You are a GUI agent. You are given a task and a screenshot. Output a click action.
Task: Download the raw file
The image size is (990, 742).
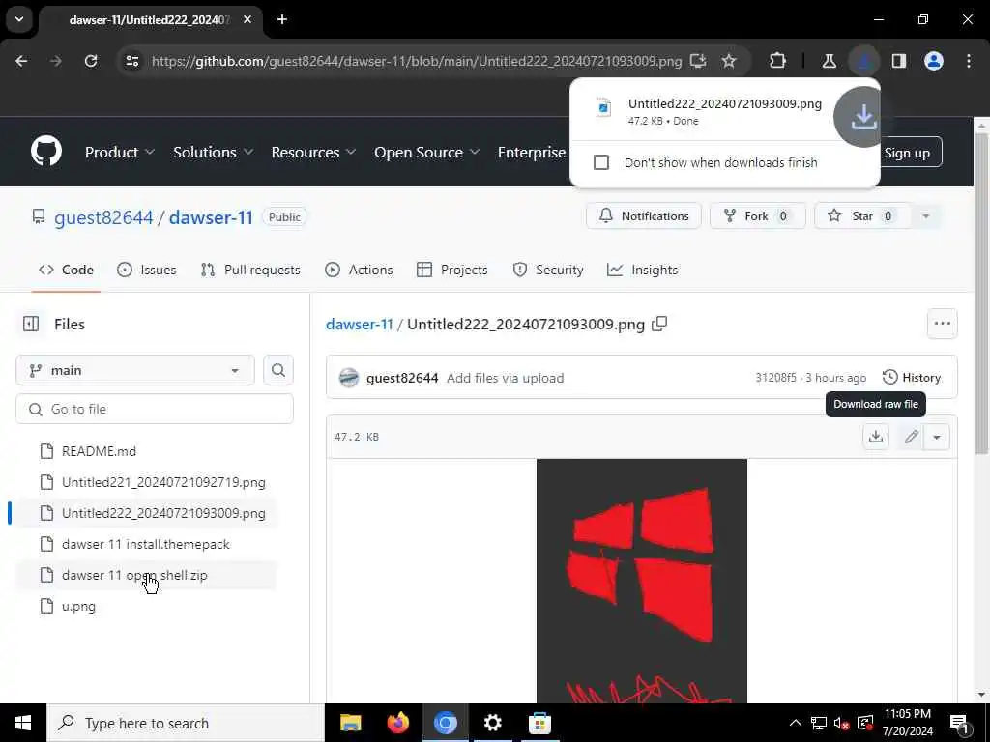[x=876, y=437]
